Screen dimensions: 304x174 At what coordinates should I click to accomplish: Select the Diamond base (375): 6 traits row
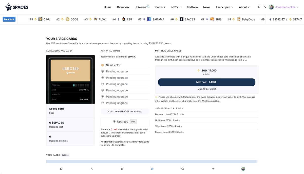point(207,114)
